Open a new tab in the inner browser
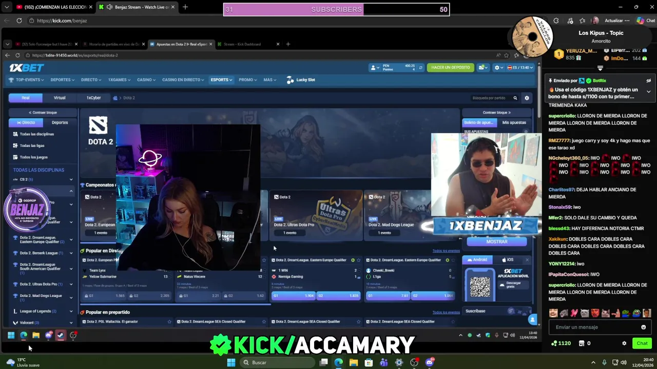The height and width of the screenshot is (369, 657). 288,44
